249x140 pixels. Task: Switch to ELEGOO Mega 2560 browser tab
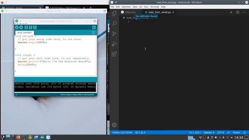65,8
